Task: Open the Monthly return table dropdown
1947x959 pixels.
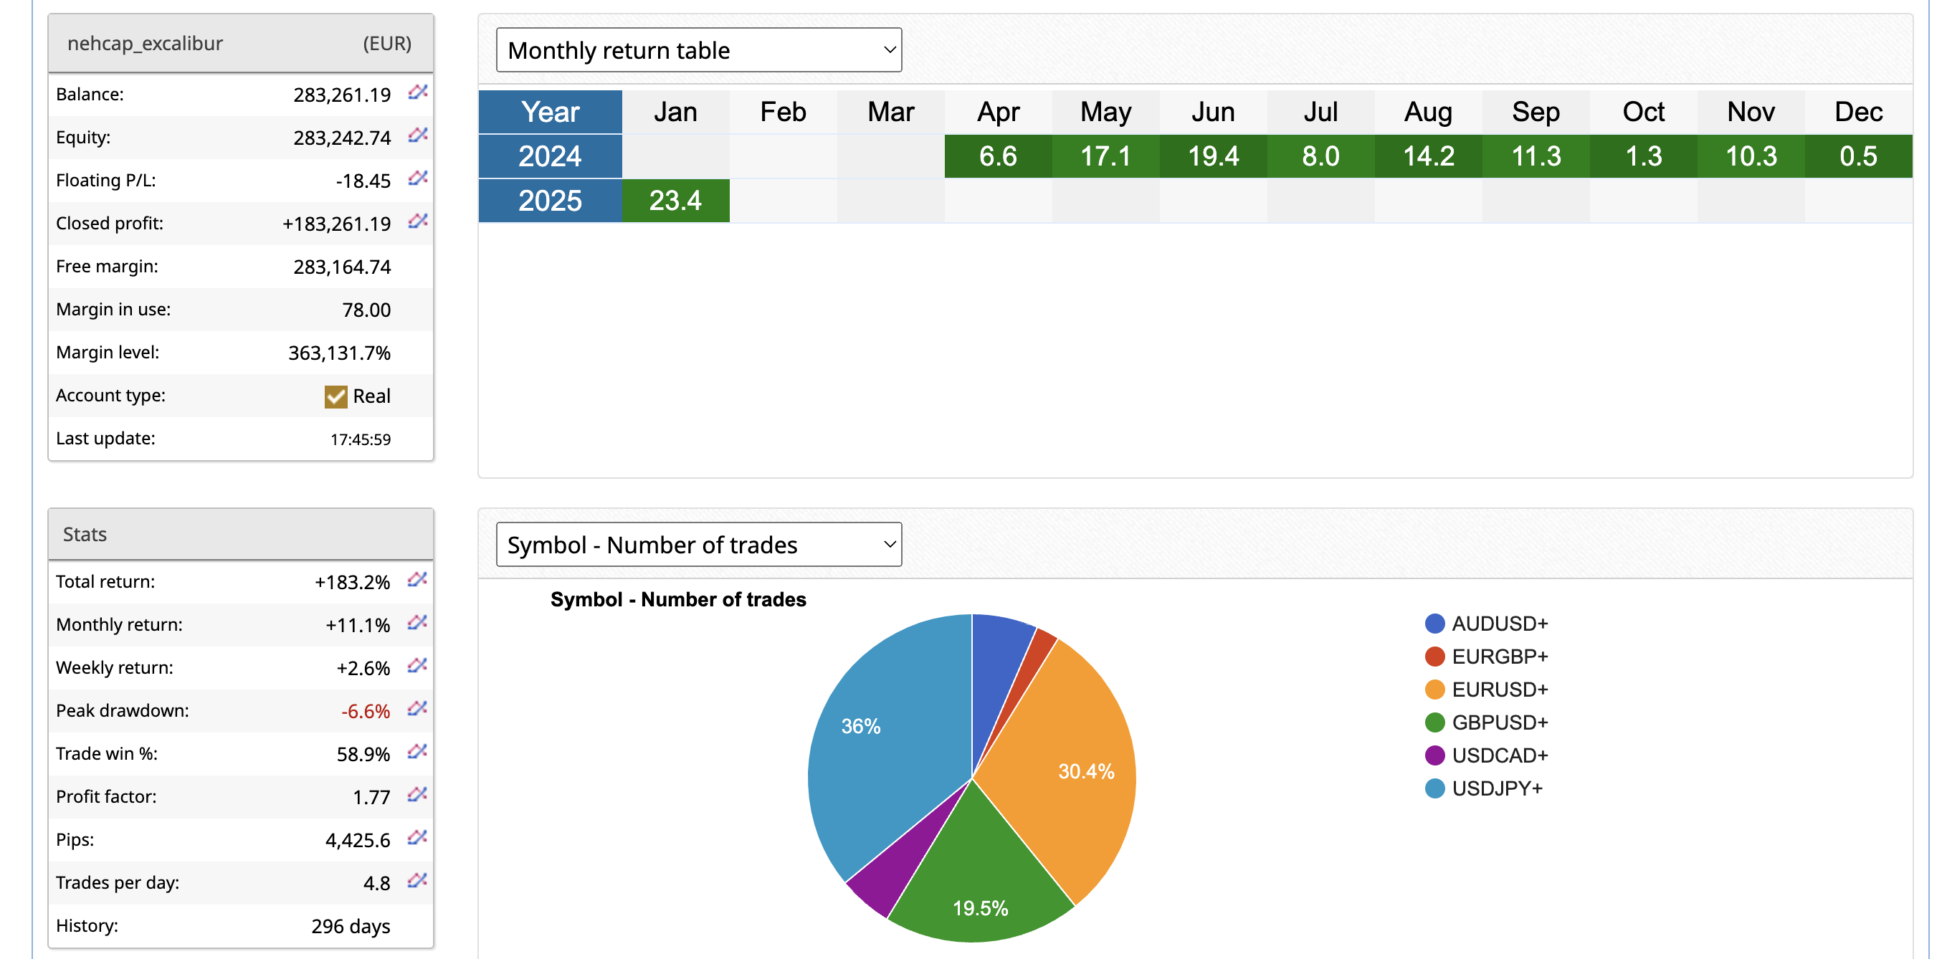Action: 698,50
